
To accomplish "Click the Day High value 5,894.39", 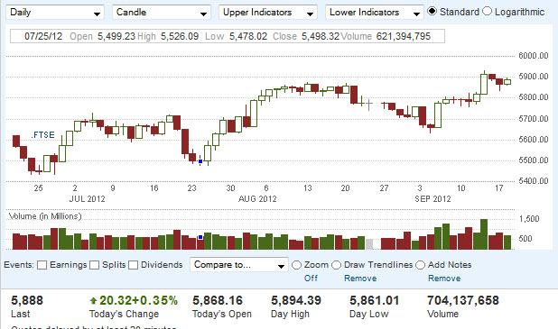I will tap(296, 300).
